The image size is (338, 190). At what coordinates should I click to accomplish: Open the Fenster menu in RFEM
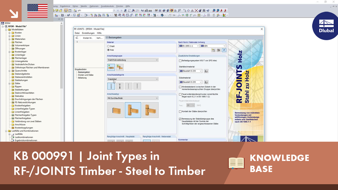(119, 6)
